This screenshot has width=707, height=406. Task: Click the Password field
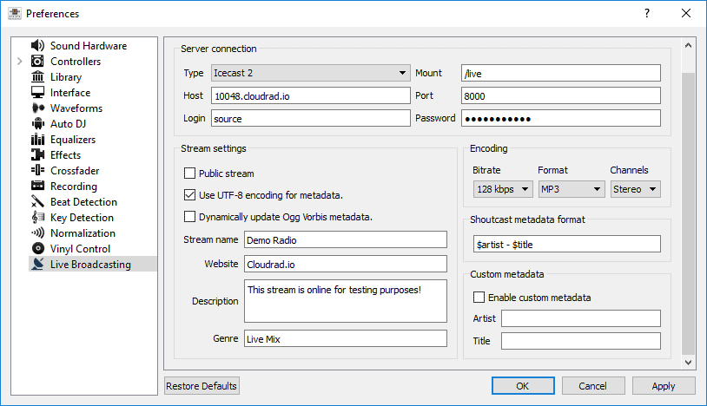click(561, 118)
